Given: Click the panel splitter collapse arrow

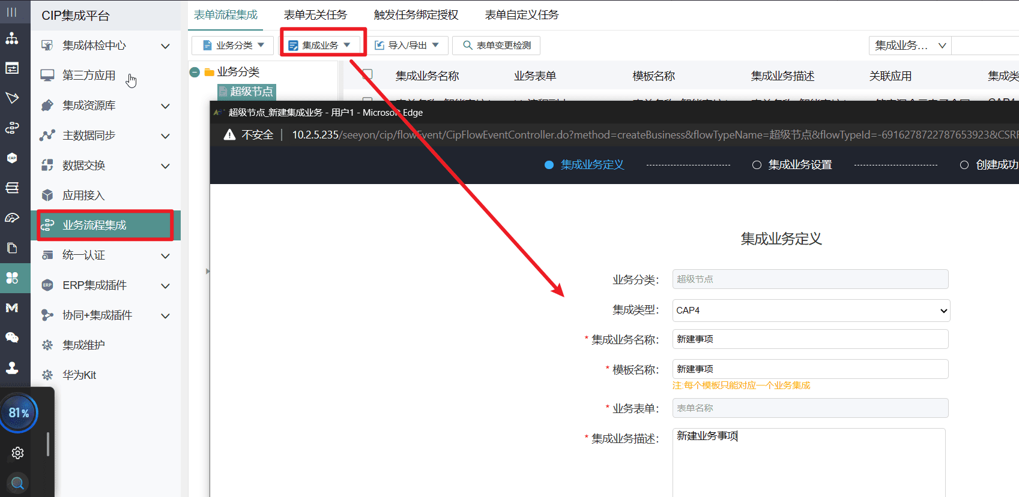Looking at the screenshot, I should [208, 271].
